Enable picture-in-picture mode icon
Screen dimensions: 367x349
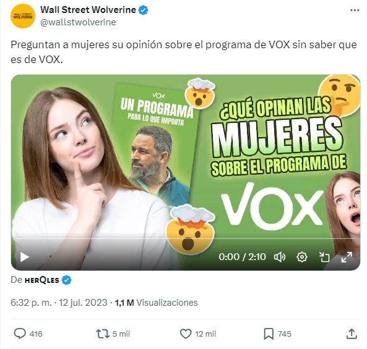click(x=324, y=257)
